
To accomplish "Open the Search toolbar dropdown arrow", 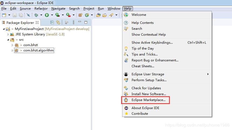I will [116, 15].
